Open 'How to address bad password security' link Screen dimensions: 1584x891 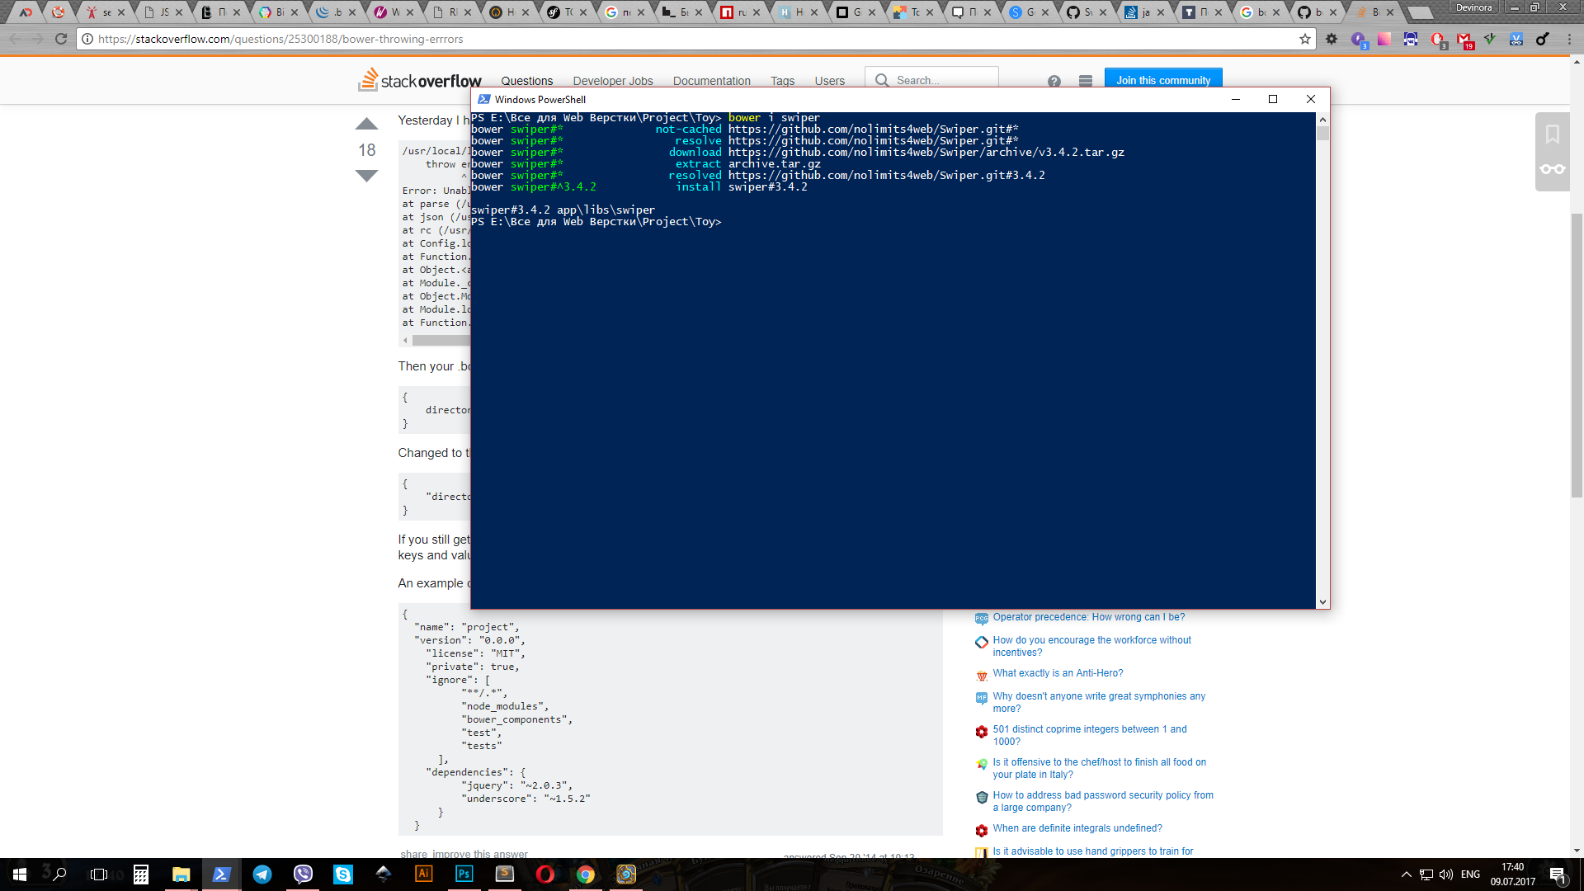pos(1102,801)
